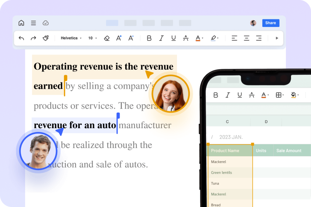Viewport: 311px width, 207px height.
Task: Open font size 10 dropdown
Action: (92, 38)
